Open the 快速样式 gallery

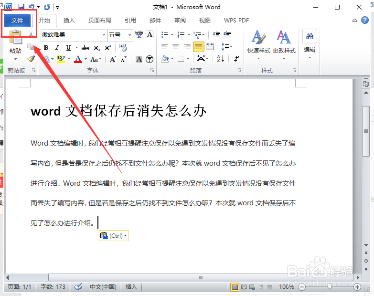(x=259, y=44)
